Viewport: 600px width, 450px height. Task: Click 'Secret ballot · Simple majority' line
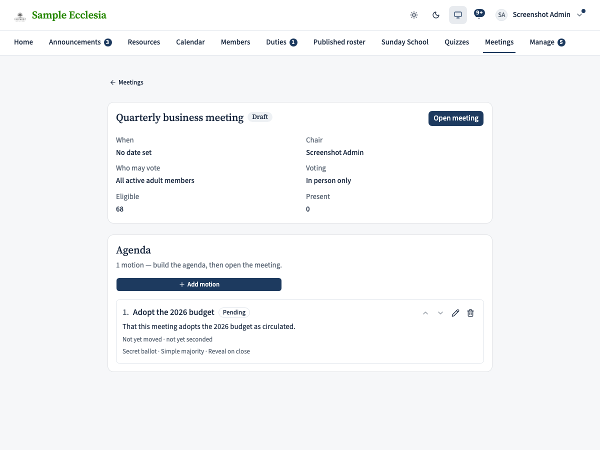(x=186, y=351)
